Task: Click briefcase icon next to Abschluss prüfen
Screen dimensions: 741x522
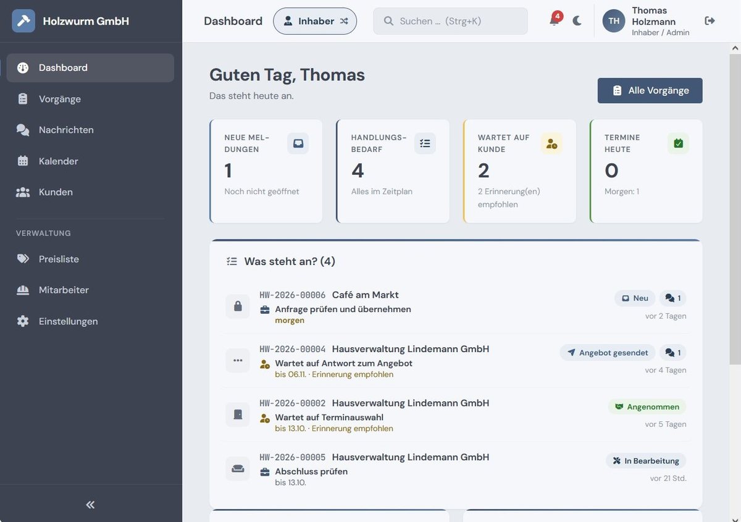Action: tap(265, 472)
